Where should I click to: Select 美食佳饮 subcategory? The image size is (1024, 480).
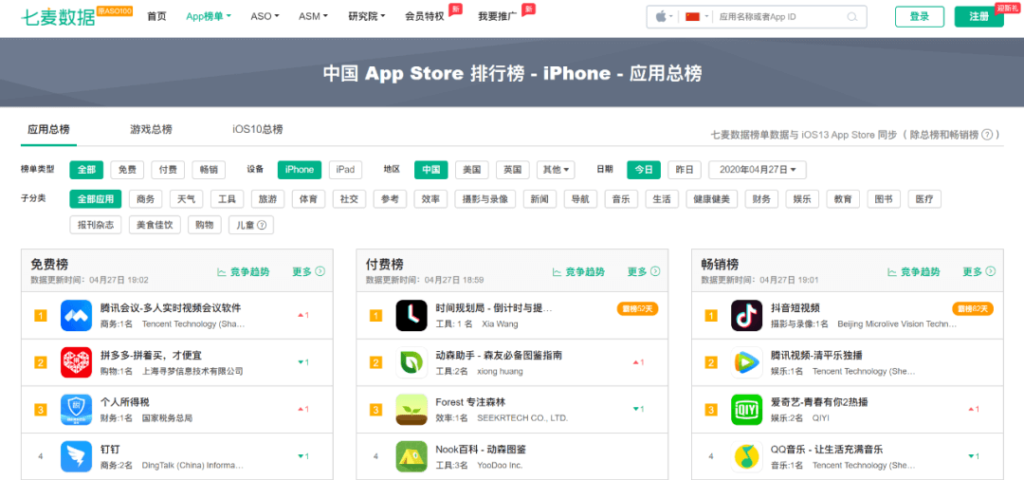[155, 226]
